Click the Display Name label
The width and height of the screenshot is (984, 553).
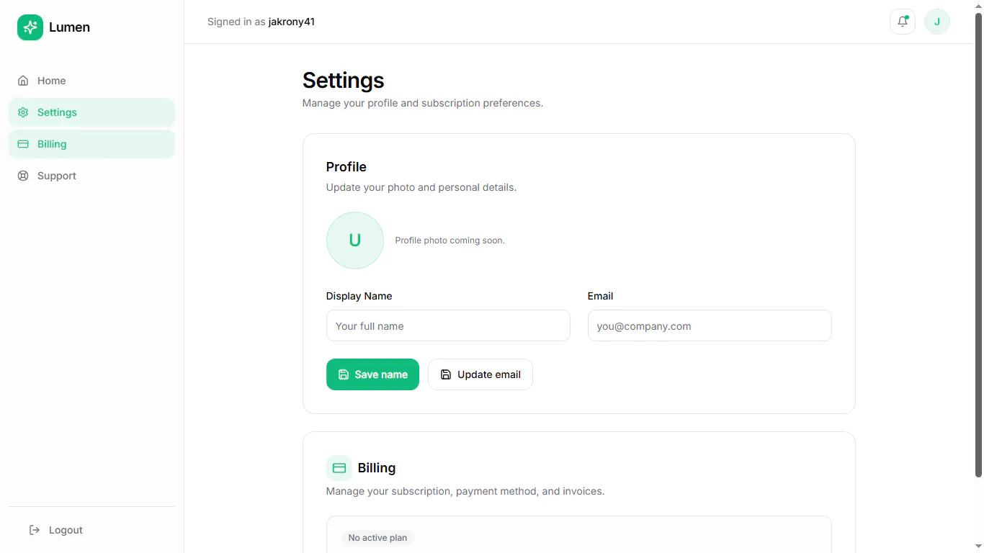(359, 296)
